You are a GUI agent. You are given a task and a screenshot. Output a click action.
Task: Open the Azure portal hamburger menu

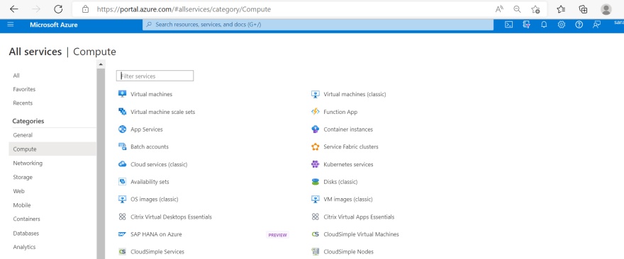(x=11, y=25)
